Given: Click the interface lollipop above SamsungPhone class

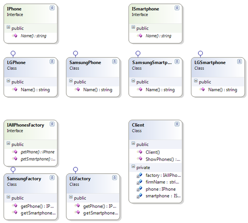Looking at the screenshot, I should [76, 53].
